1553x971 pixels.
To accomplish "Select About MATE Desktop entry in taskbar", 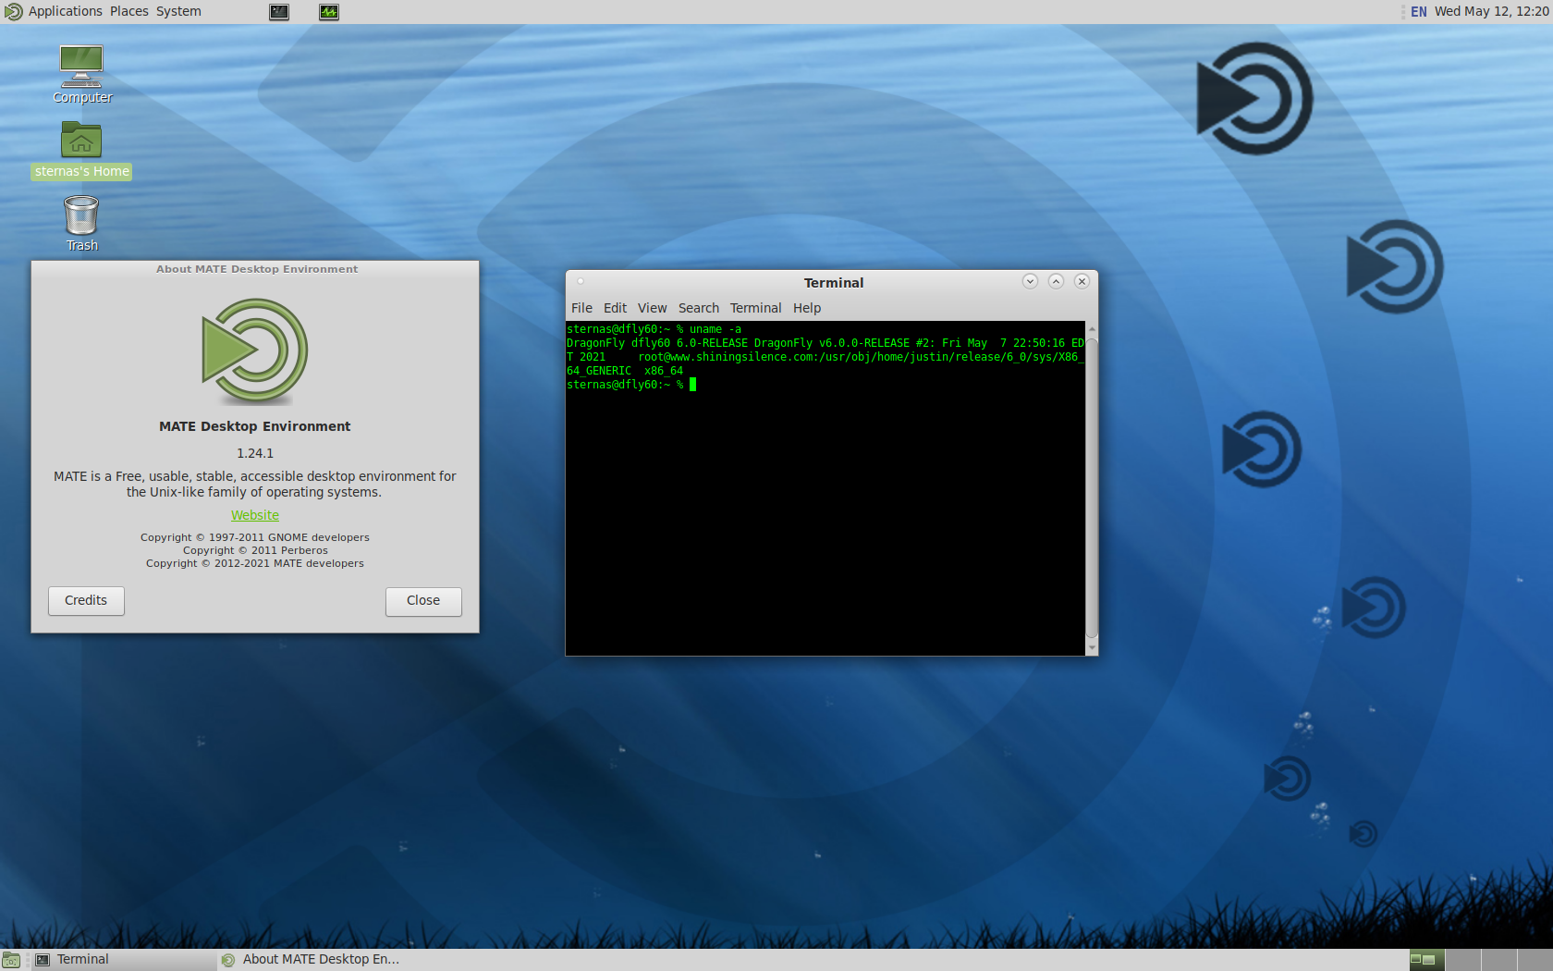I will tap(311, 960).
